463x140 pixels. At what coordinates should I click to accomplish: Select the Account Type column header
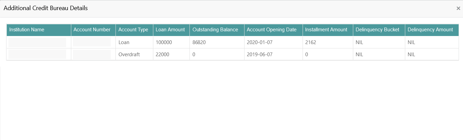pos(133,30)
